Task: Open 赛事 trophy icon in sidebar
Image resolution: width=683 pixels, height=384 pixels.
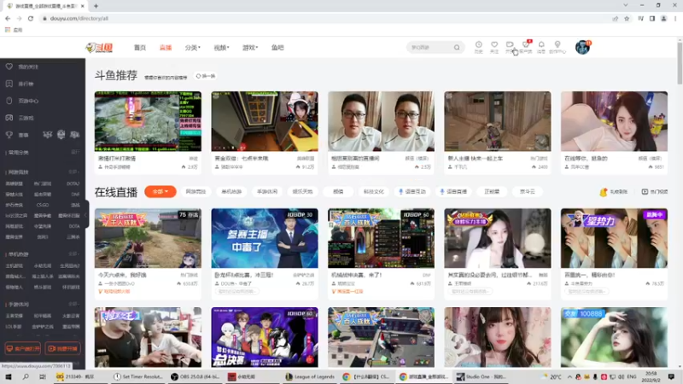Action: pyautogui.click(x=9, y=135)
